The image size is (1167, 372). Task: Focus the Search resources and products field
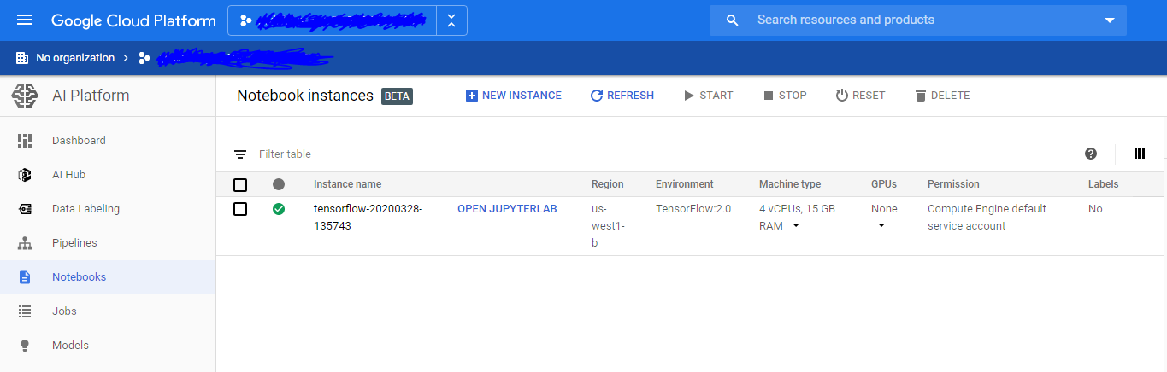(917, 20)
